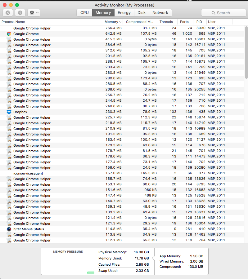The image size is (248, 279).
Task: Click the vertical scrollbar thumb
Action: 246,52
